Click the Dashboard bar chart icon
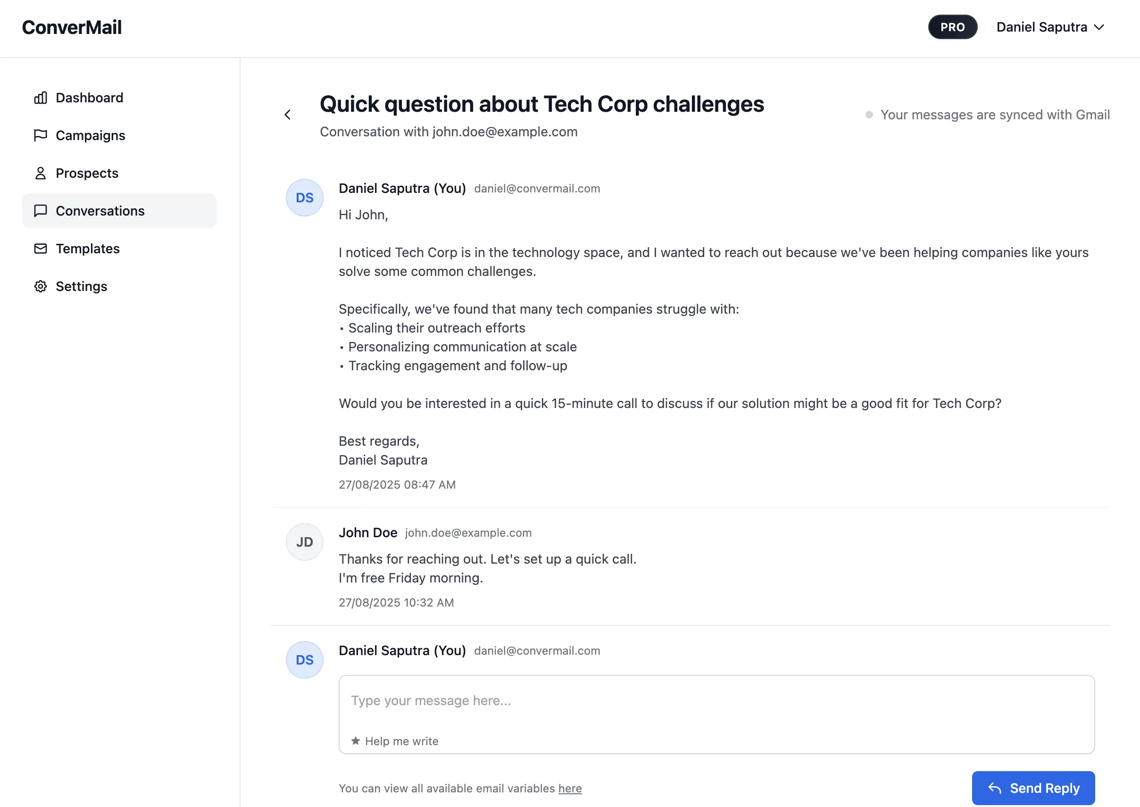Image resolution: width=1140 pixels, height=807 pixels. 40,98
